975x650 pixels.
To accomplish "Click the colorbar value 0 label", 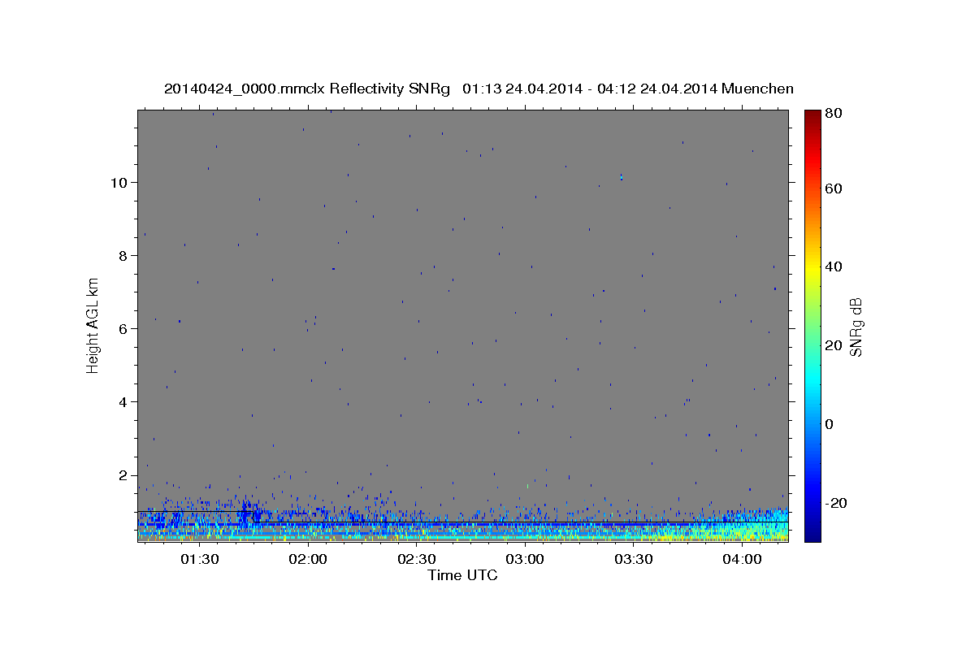I will [x=830, y=424].
